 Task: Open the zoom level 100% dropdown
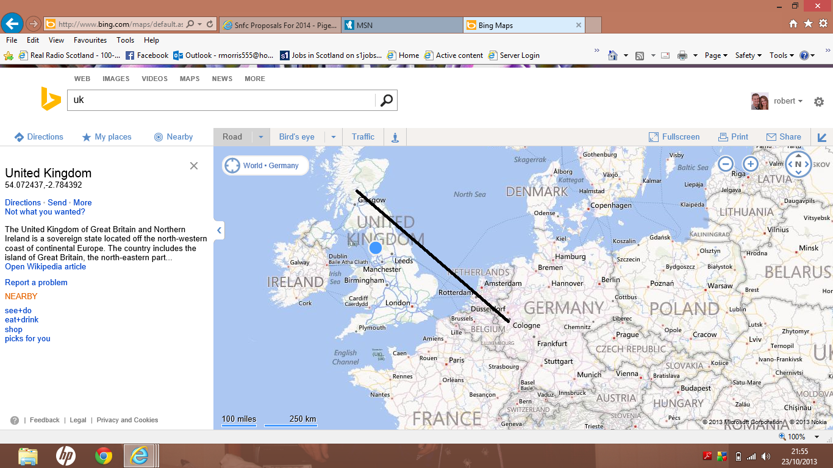pyautogui.click(x=818, y=437)
